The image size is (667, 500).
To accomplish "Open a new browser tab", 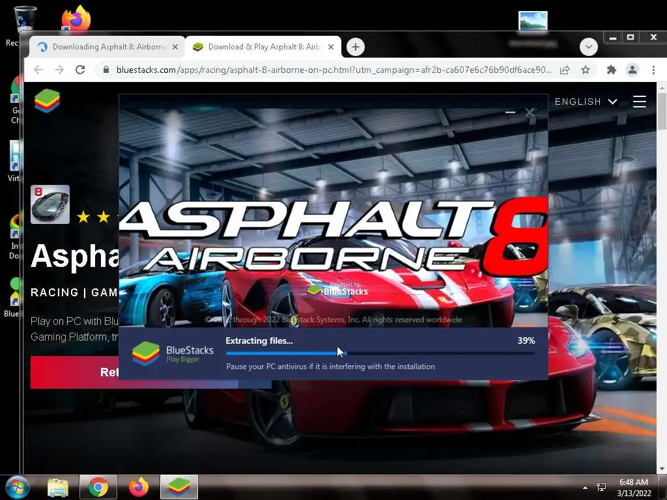I will pos(356,47).
